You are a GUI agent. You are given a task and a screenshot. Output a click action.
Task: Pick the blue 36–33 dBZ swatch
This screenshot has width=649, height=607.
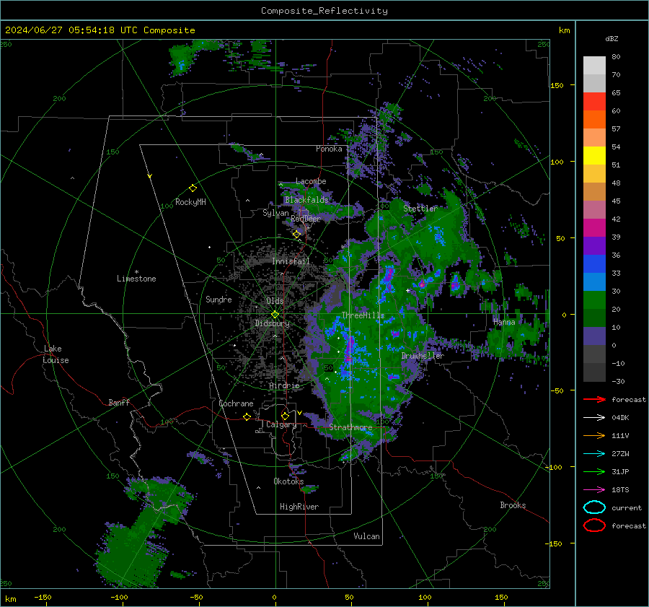point(594,263)
